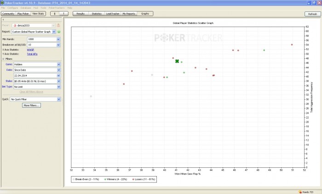Viewport: 322px width, 194px height.
Task: Click the collapse arrow atop the sidebar
Action: 3,20
